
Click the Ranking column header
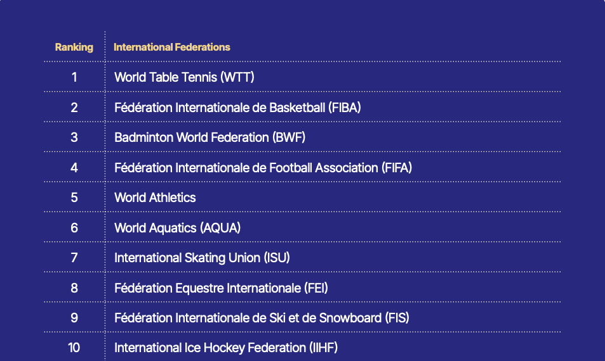[x=74, y=47]
